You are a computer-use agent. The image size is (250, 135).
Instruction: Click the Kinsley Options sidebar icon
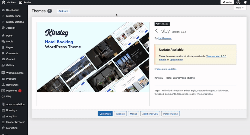pyautogui.click(x=3, y=22)
